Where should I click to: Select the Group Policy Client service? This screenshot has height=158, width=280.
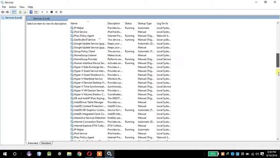pyautogui.click(x=121, y=51)
